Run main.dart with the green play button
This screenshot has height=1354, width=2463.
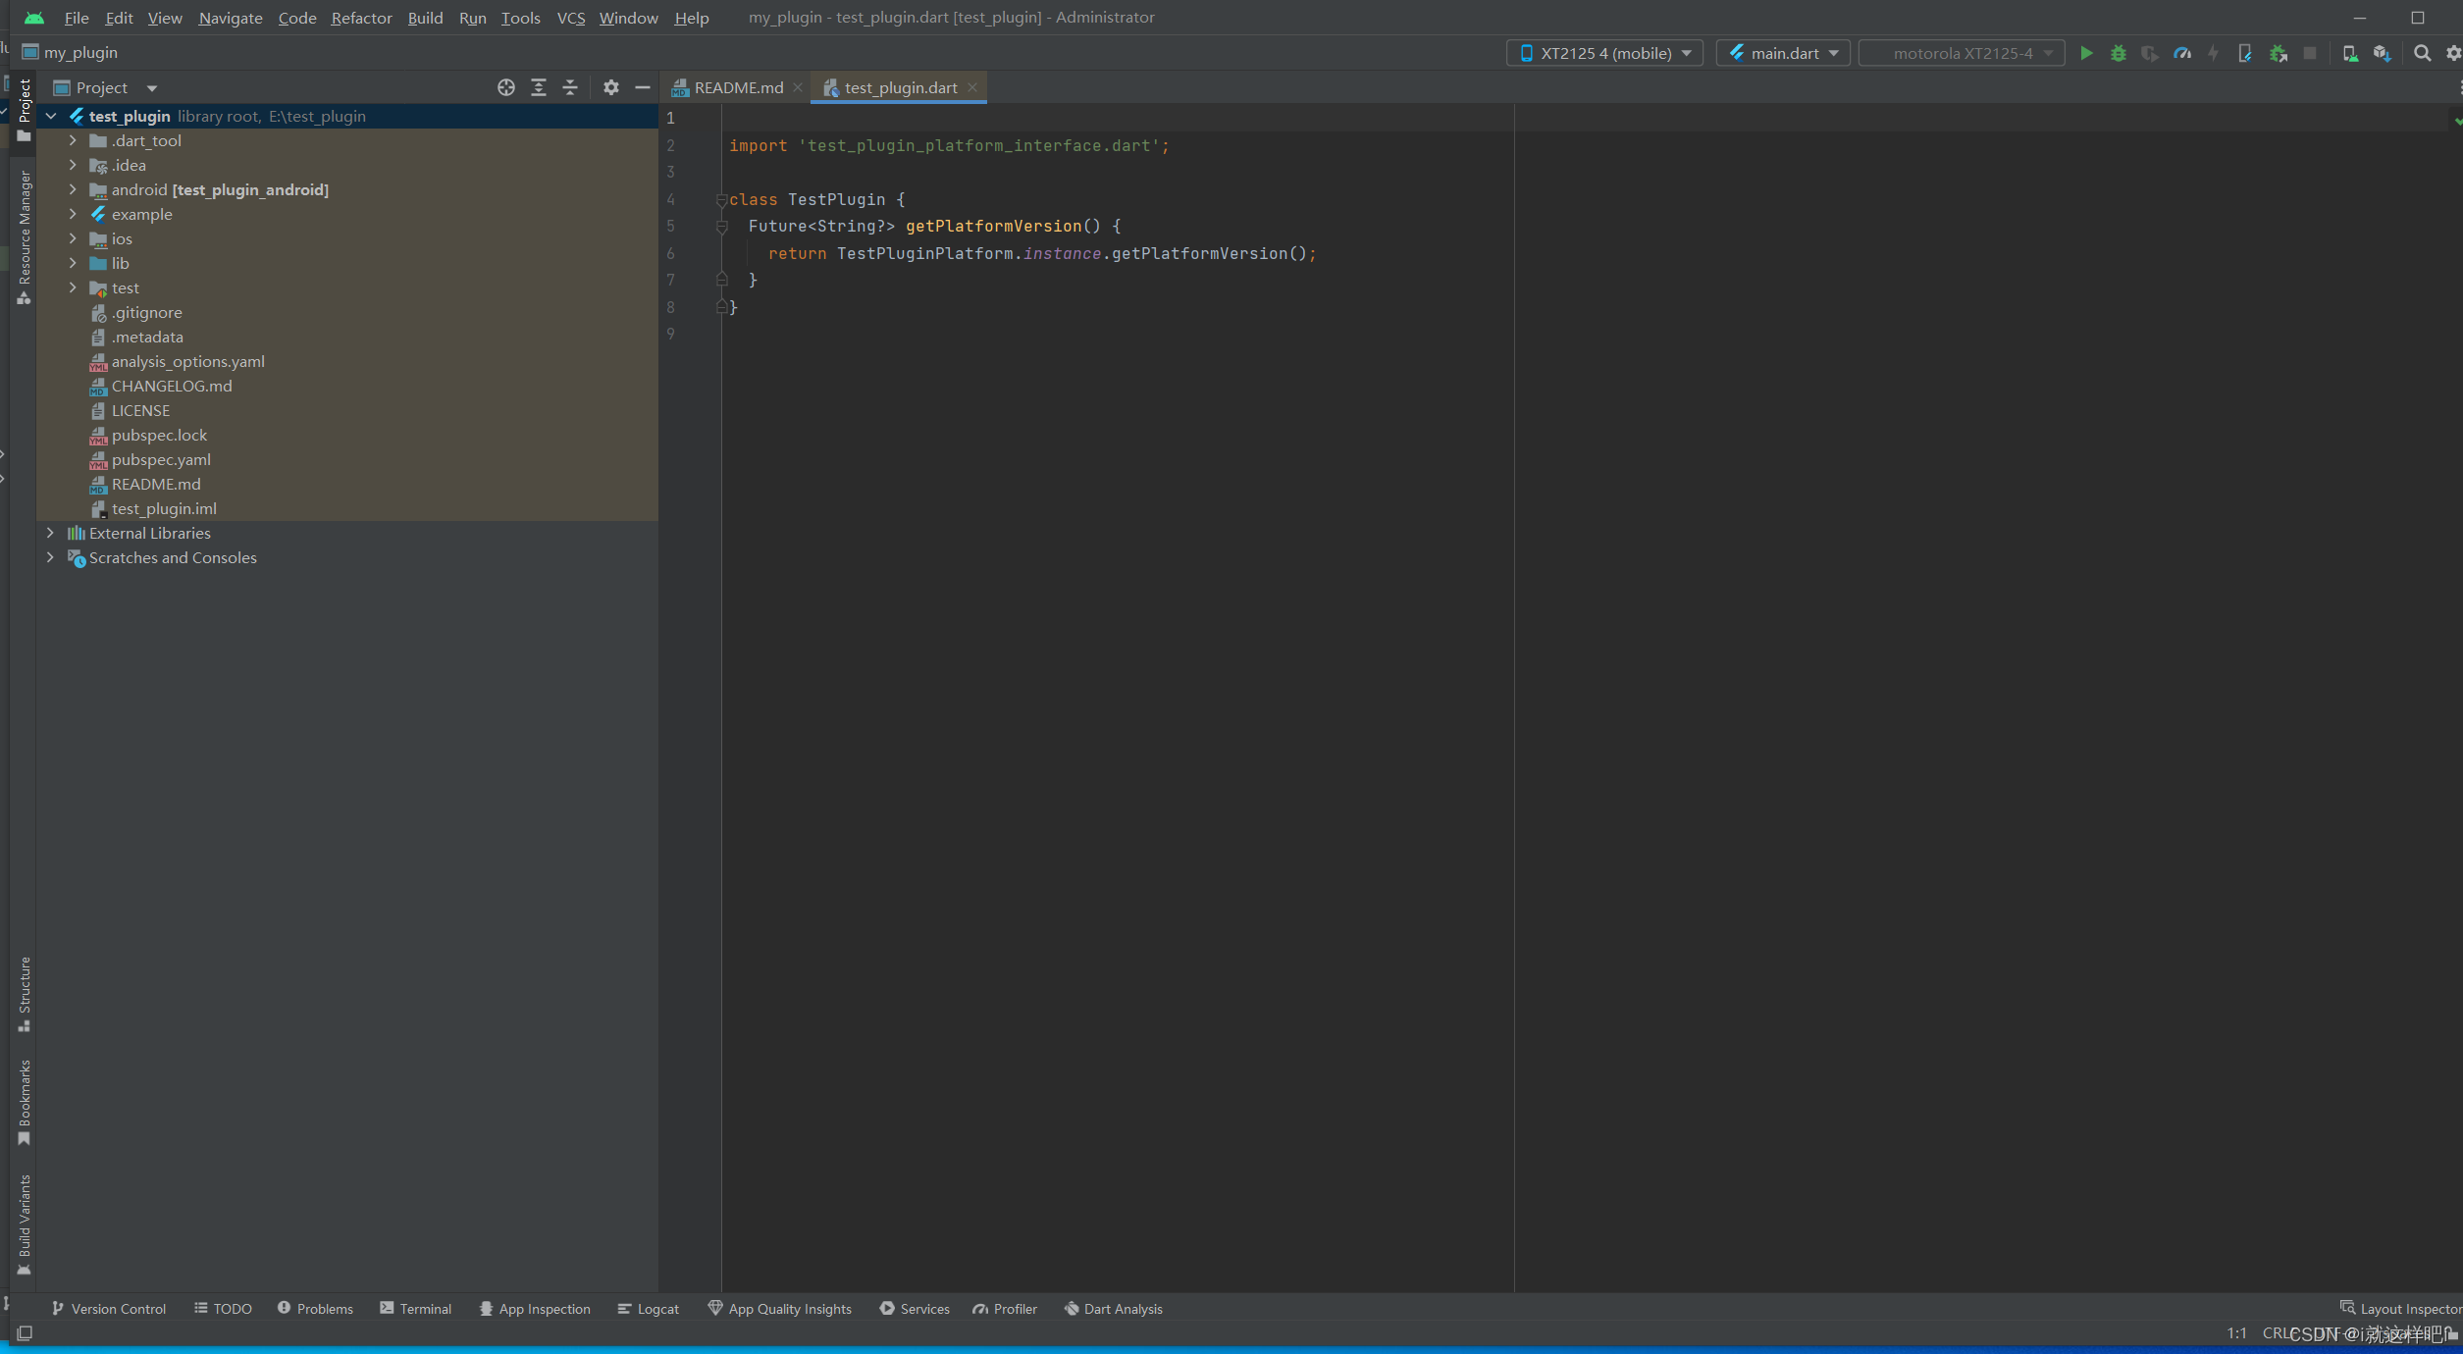[2086, 53]
